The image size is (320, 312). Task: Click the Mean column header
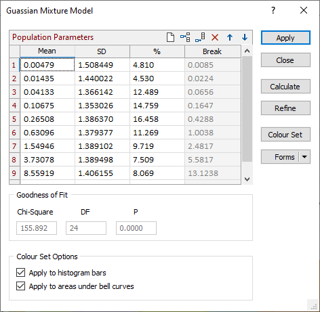pos(47,51)
